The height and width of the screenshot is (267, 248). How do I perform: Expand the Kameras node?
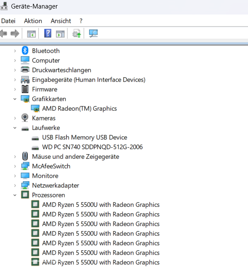[x=15, y=118]
